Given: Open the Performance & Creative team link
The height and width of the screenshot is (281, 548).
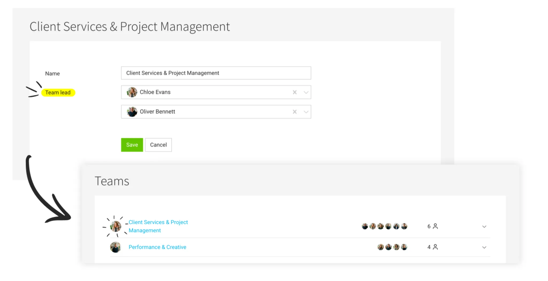Looking at the screenshot, I should pos(157,247).
